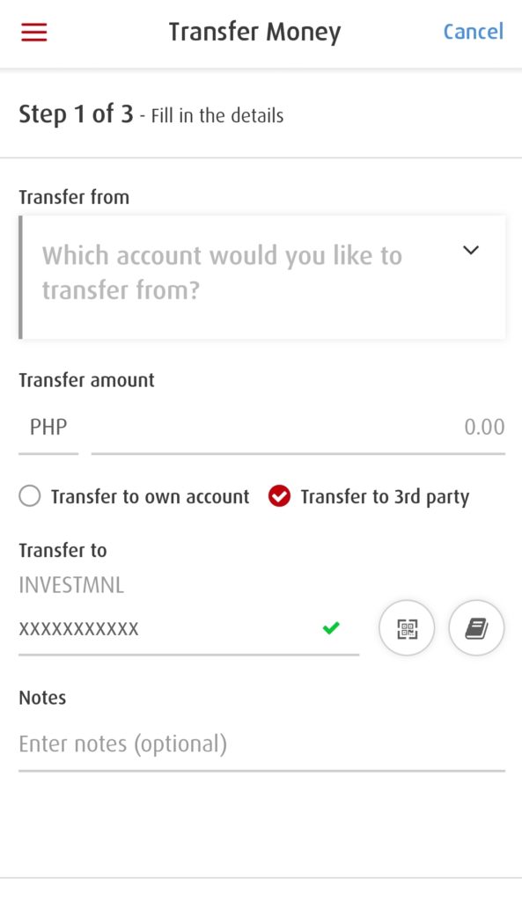The height and width of the screenshot is (901, 522).
Task: Toggle the own account radio option
Action: click(x=30, y=495)
